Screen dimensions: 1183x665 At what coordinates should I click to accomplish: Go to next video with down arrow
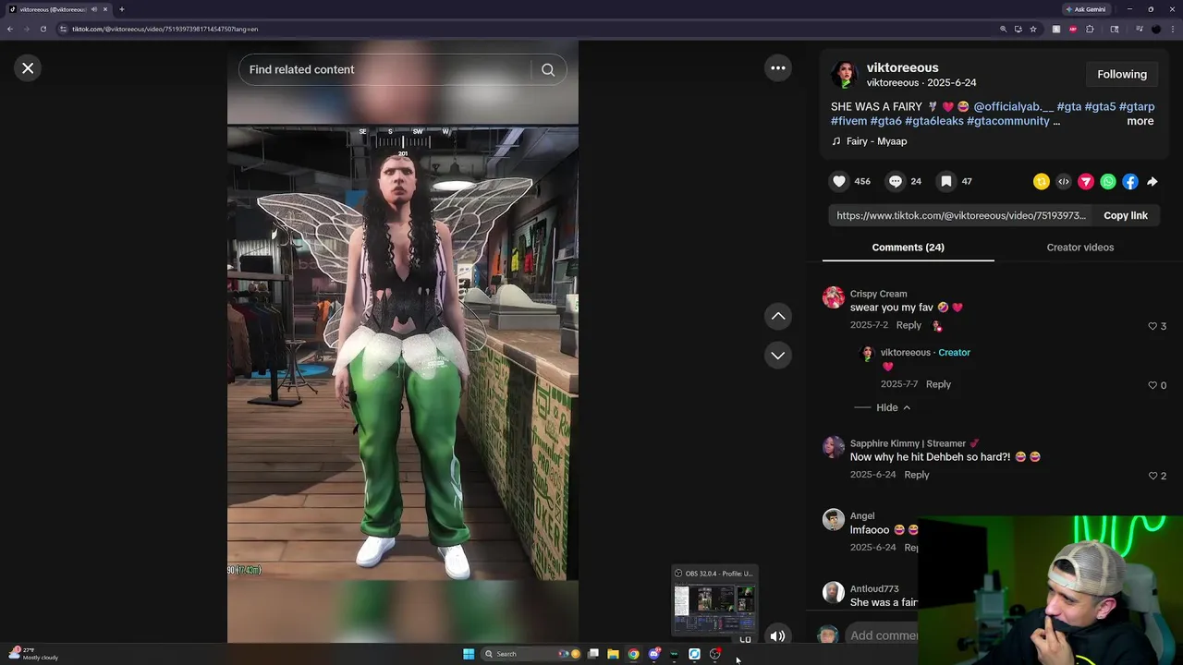click(x=778, y=355)
